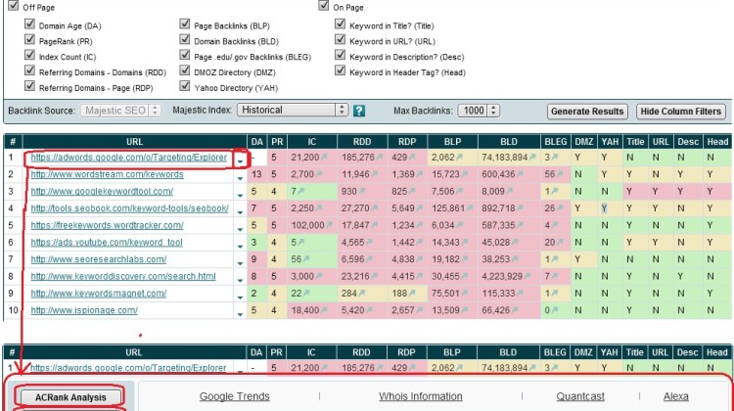Open external link arrow beside BLP value 7,506

tap(459, 192)
